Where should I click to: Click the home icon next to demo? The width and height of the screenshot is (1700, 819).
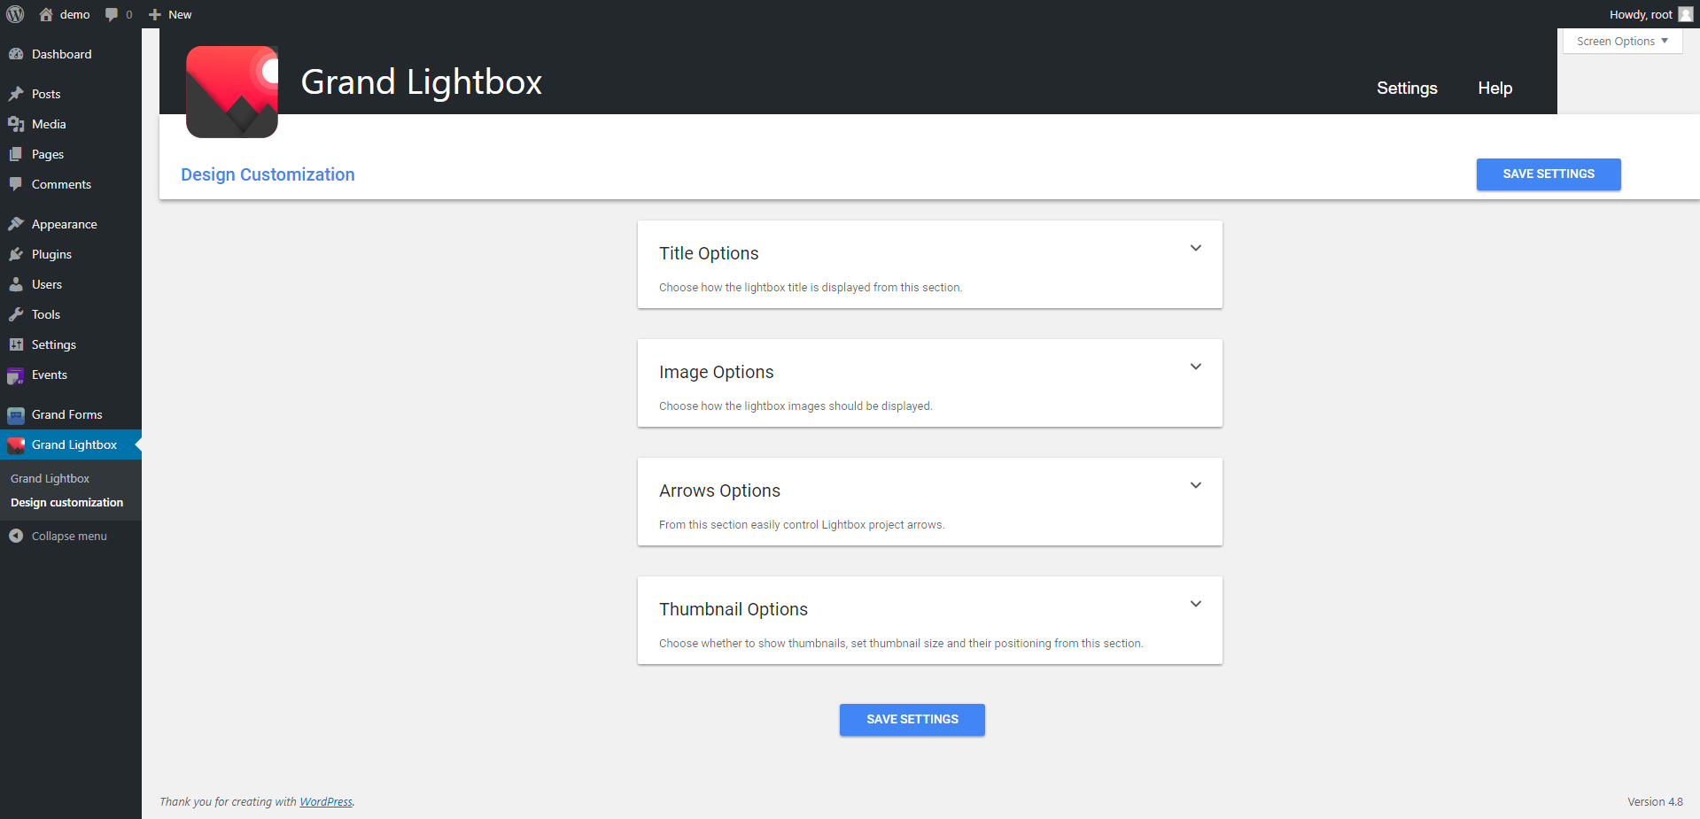[46, 14]
